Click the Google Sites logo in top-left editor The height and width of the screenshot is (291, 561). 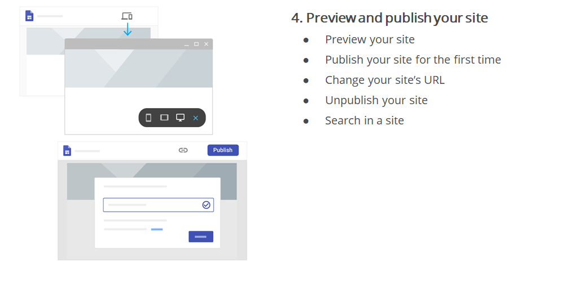tap(29, 16)
